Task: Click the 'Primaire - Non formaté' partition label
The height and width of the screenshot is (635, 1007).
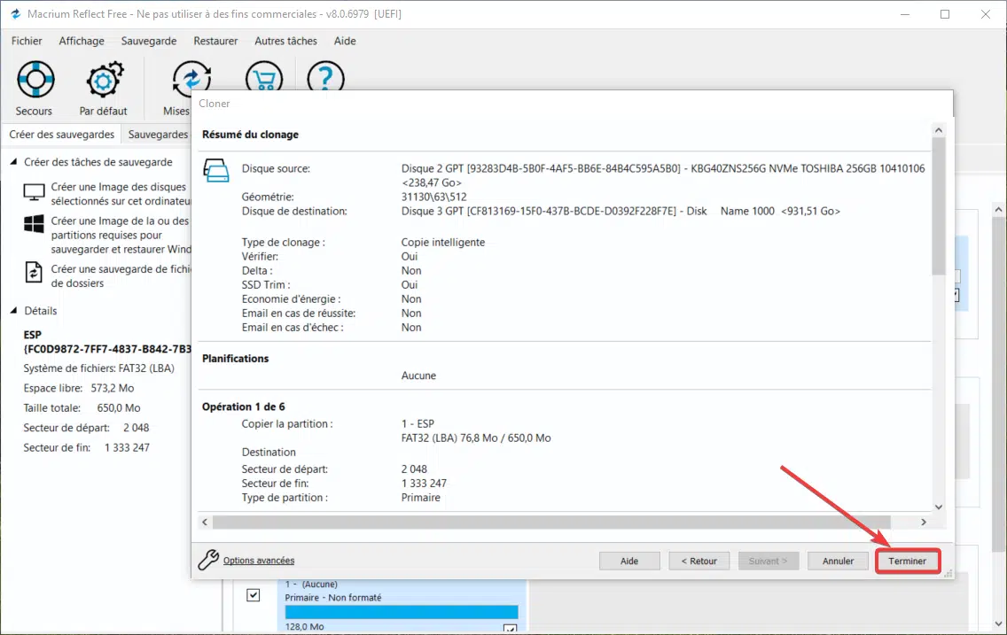Action: click(333, 598)
